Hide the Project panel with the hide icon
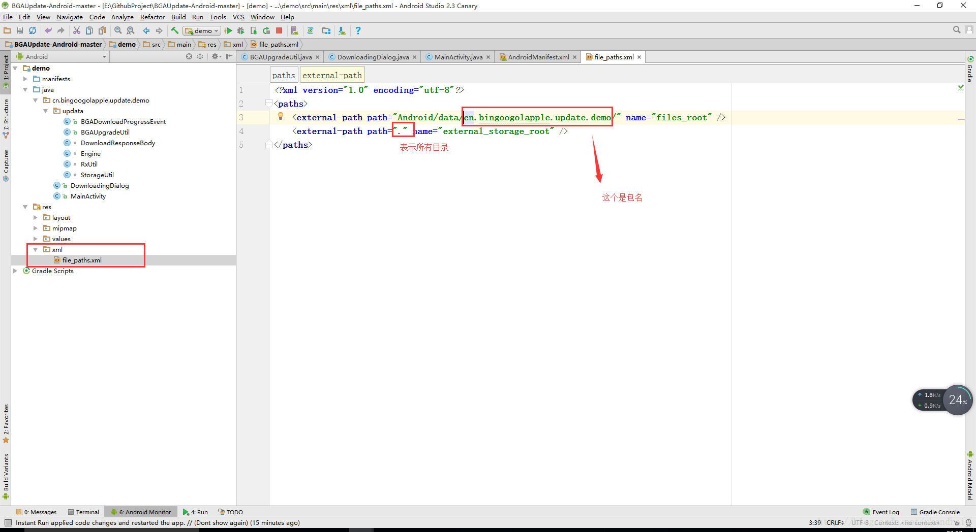This screenshot has height=532, width=976. [x=229, y=56]
